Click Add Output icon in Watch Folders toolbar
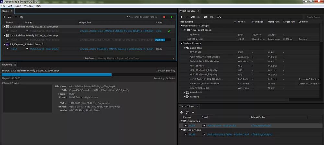The width and height of the screenshot is (324, 145). tap(187, 112)
